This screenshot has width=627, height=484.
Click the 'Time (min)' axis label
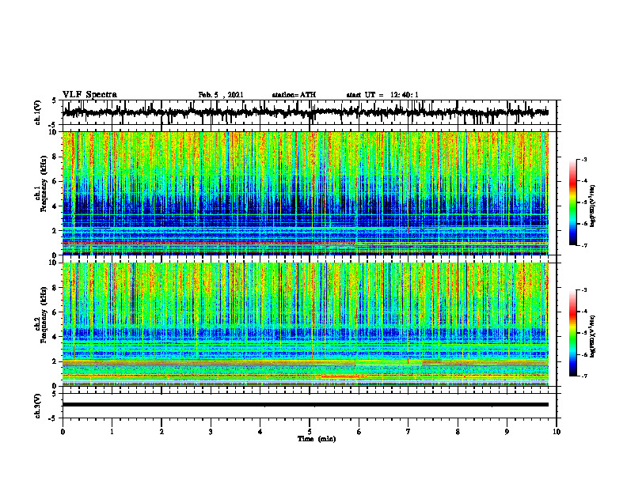(317, 439)
